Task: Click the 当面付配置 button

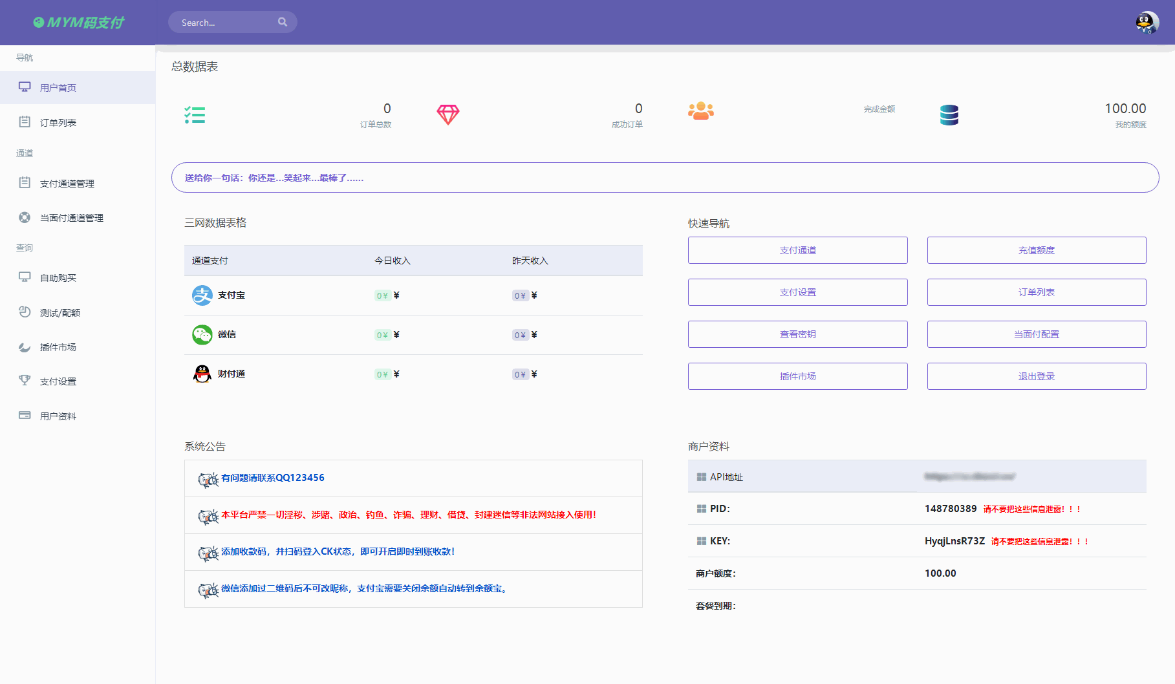Action: pos(1036,334)
